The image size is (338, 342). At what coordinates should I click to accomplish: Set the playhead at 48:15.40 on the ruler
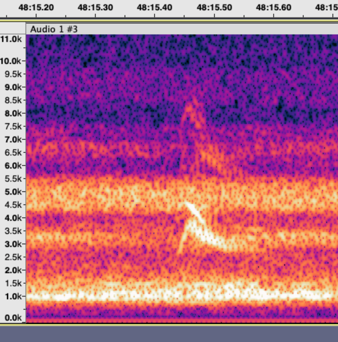pyautogui.click(x=155, y=8)
